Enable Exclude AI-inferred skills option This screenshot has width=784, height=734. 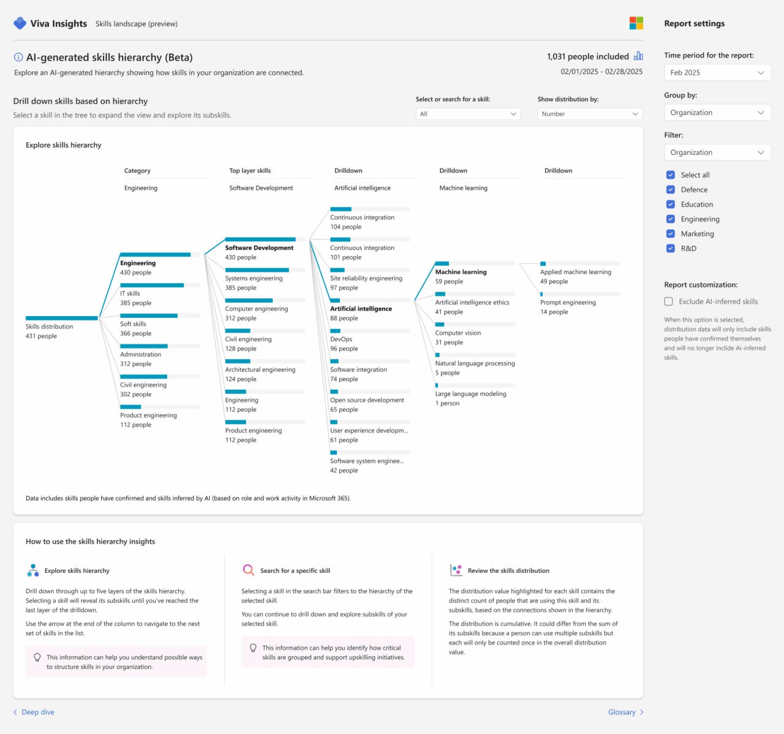[668, 301]
